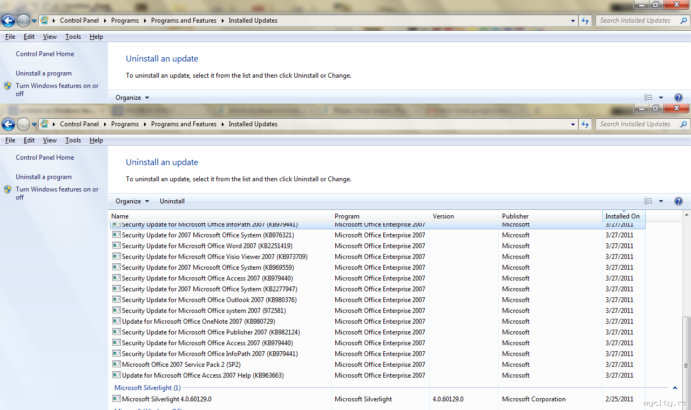Open the File menu in the front window
691x410 pixels.
[x=10, y=140]
